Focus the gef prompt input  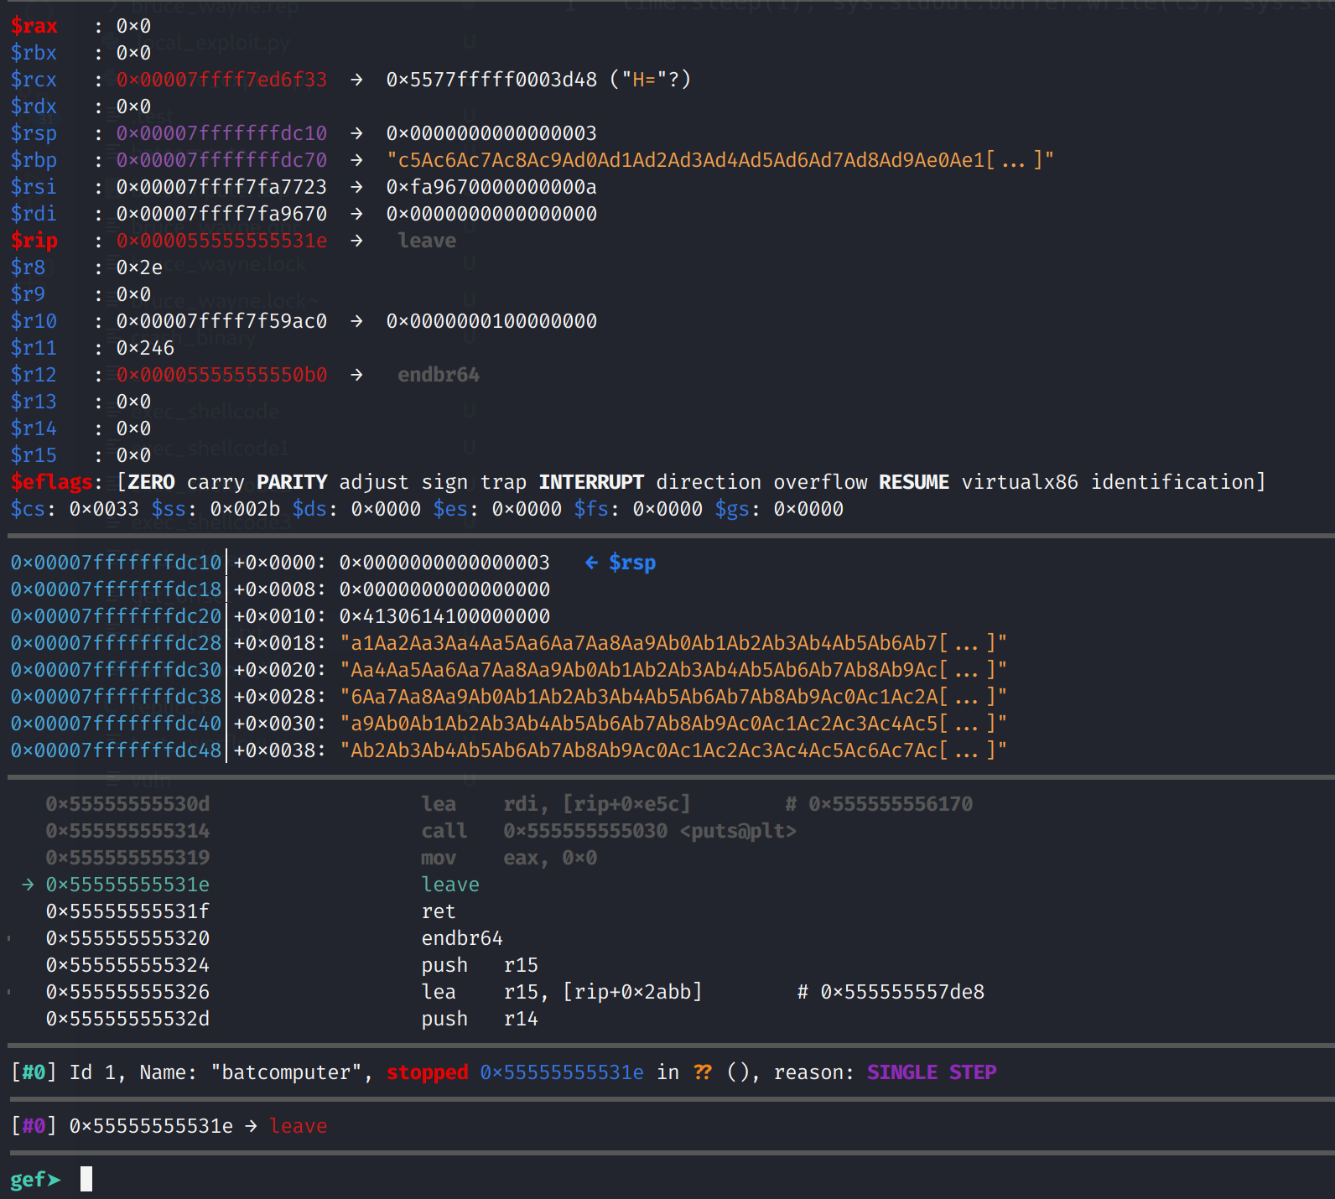[x=86, y=1179]
